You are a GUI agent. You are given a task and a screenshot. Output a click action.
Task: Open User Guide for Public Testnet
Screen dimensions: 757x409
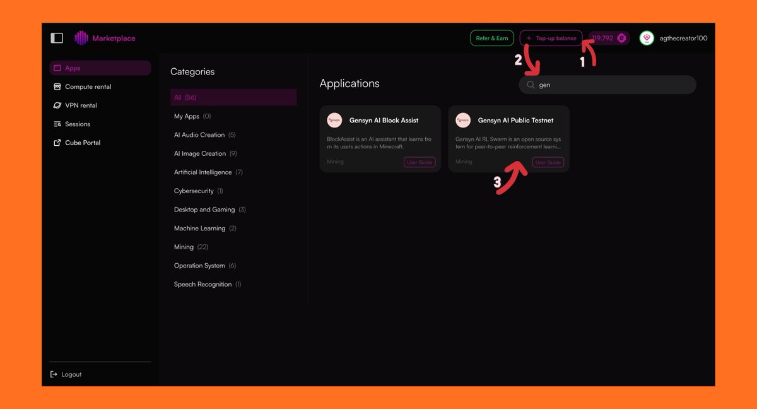[548, 162]
